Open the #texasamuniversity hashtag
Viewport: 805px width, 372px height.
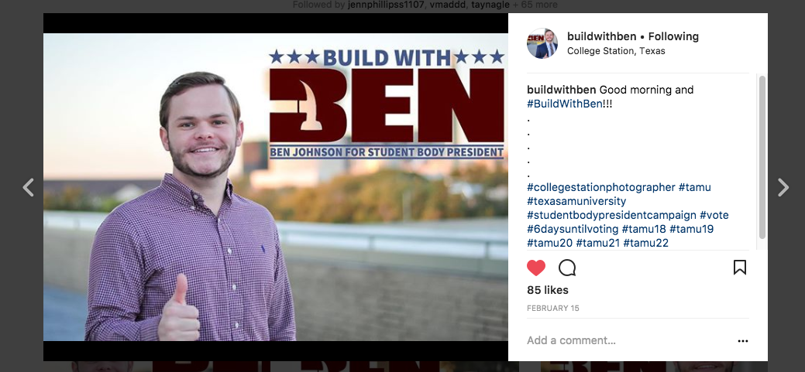tap(576, 201)
